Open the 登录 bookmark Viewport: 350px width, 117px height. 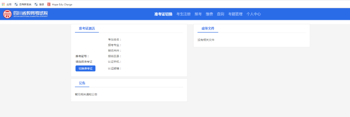tap(39, 4)
